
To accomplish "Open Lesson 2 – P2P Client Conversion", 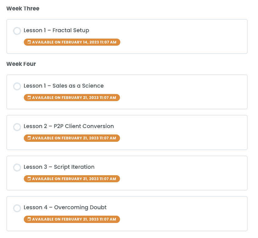I will tap(69, 126).
